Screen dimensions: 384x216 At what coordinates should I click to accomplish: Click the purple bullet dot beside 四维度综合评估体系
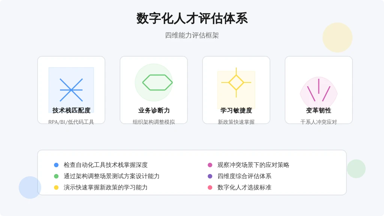point(210,176)
